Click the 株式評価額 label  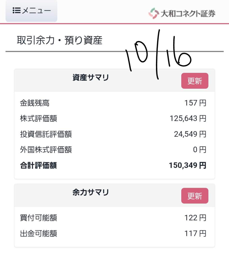(38, 118)
